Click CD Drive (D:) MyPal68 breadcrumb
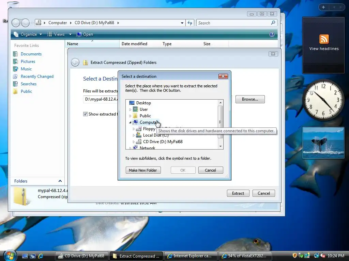The image size is (349, 261). pyautogui.click(x=94, y=23)
